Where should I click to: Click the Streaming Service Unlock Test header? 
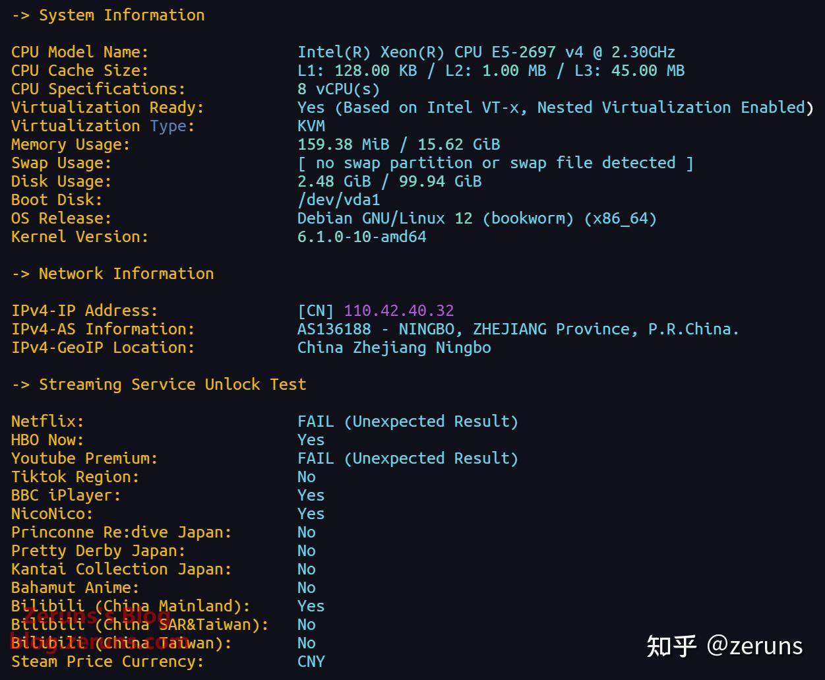[159, 385]
